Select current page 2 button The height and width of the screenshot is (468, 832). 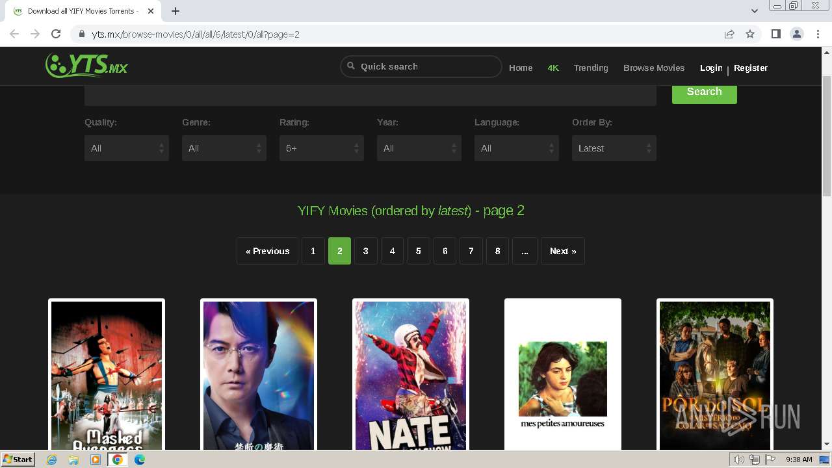coord(339,251)
